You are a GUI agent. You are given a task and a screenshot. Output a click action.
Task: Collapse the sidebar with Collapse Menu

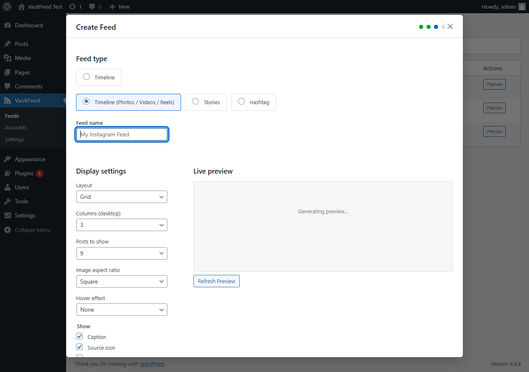pos(33,230)
